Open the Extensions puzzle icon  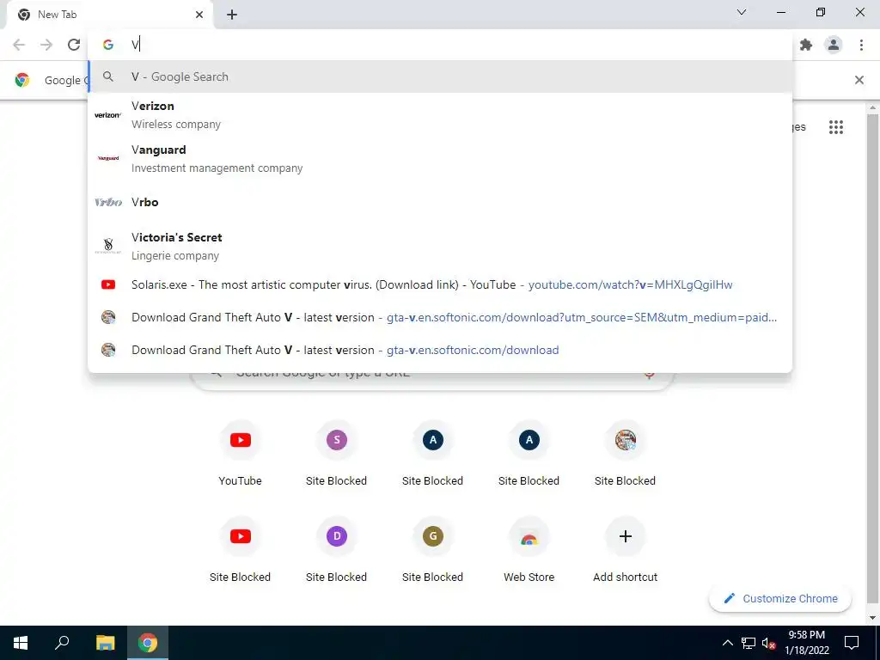click(806, 45)
